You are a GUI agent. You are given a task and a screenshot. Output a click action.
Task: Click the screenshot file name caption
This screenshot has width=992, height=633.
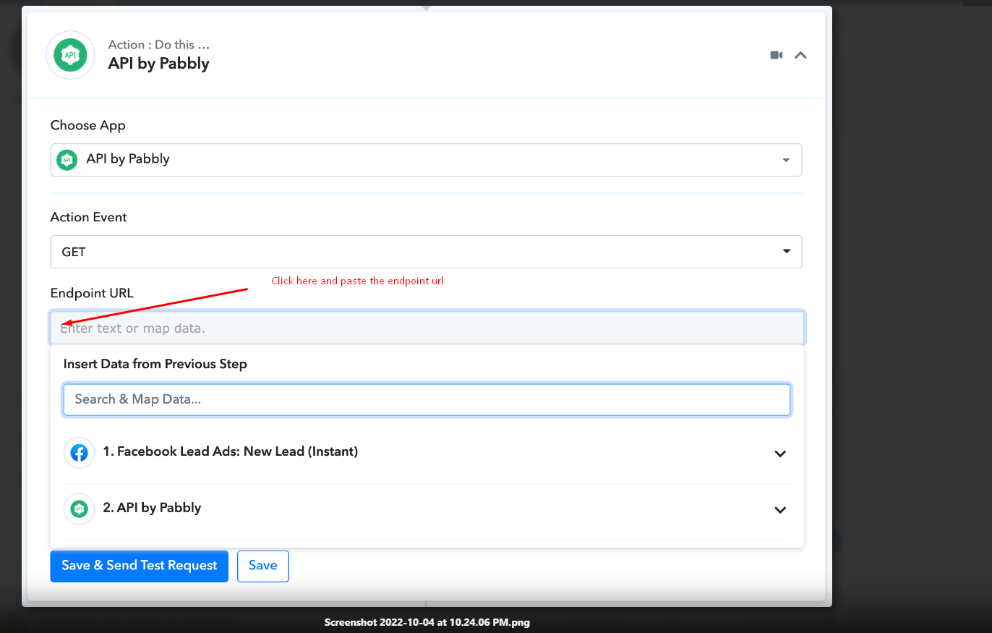tap(427, 622)
